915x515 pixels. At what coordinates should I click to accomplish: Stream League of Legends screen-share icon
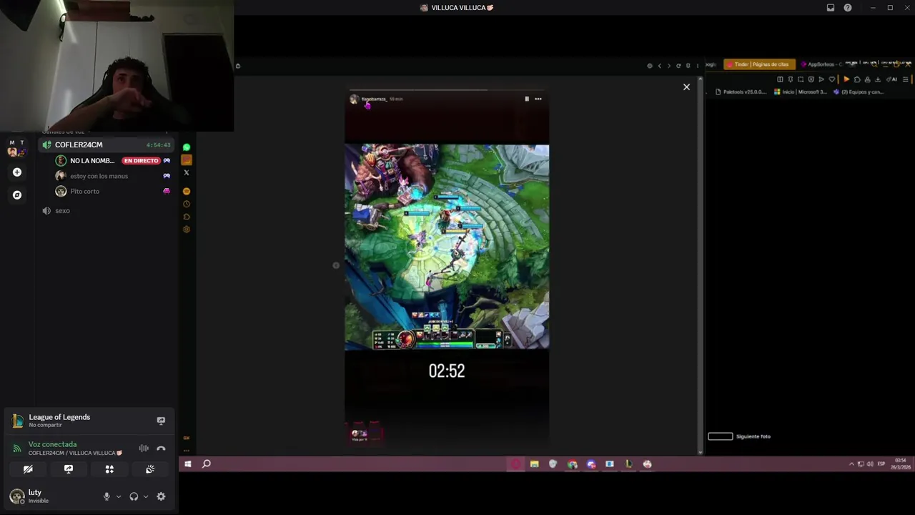pyautogui.click(x=161, y=421)
